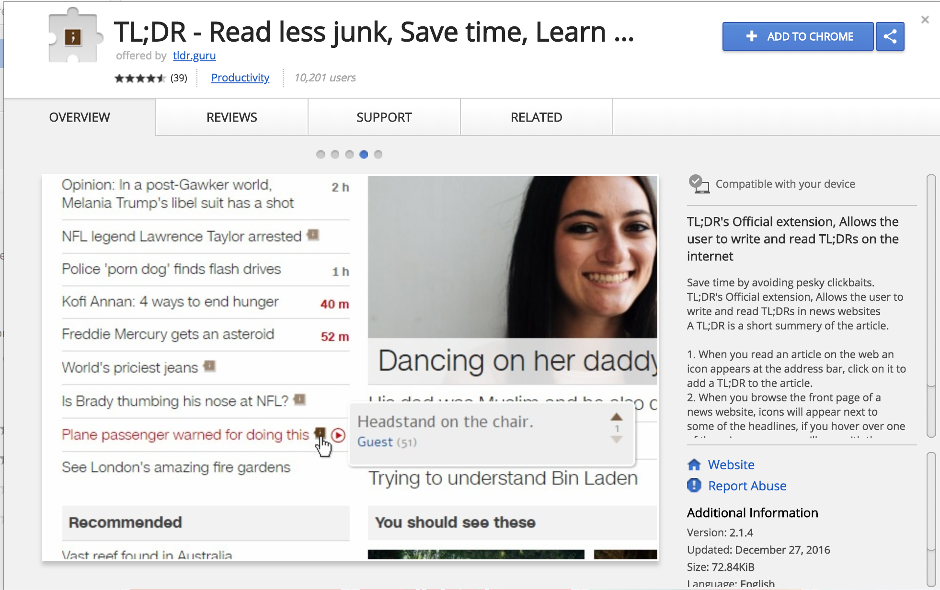Click the Add to Chrome button
The width and height of the screenshot is (940, 590).
(x=798, y=36)
